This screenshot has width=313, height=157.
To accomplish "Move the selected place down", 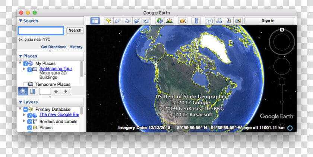I will click(66, 91).
